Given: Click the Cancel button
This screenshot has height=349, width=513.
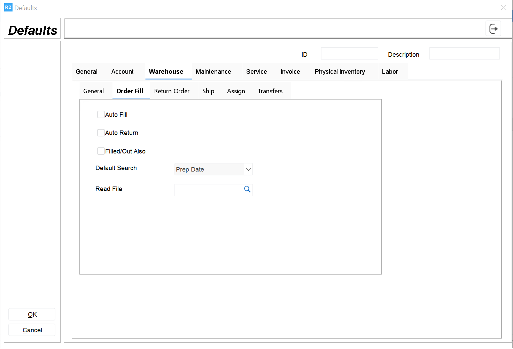Looking at the screenshot, I should click(x=32, y=330).
